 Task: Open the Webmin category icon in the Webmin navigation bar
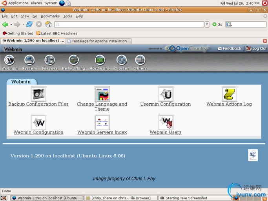point(9,60)
